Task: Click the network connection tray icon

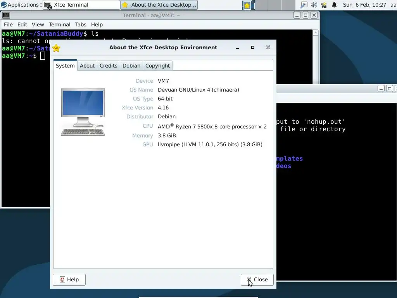Action: coord(304,5)
